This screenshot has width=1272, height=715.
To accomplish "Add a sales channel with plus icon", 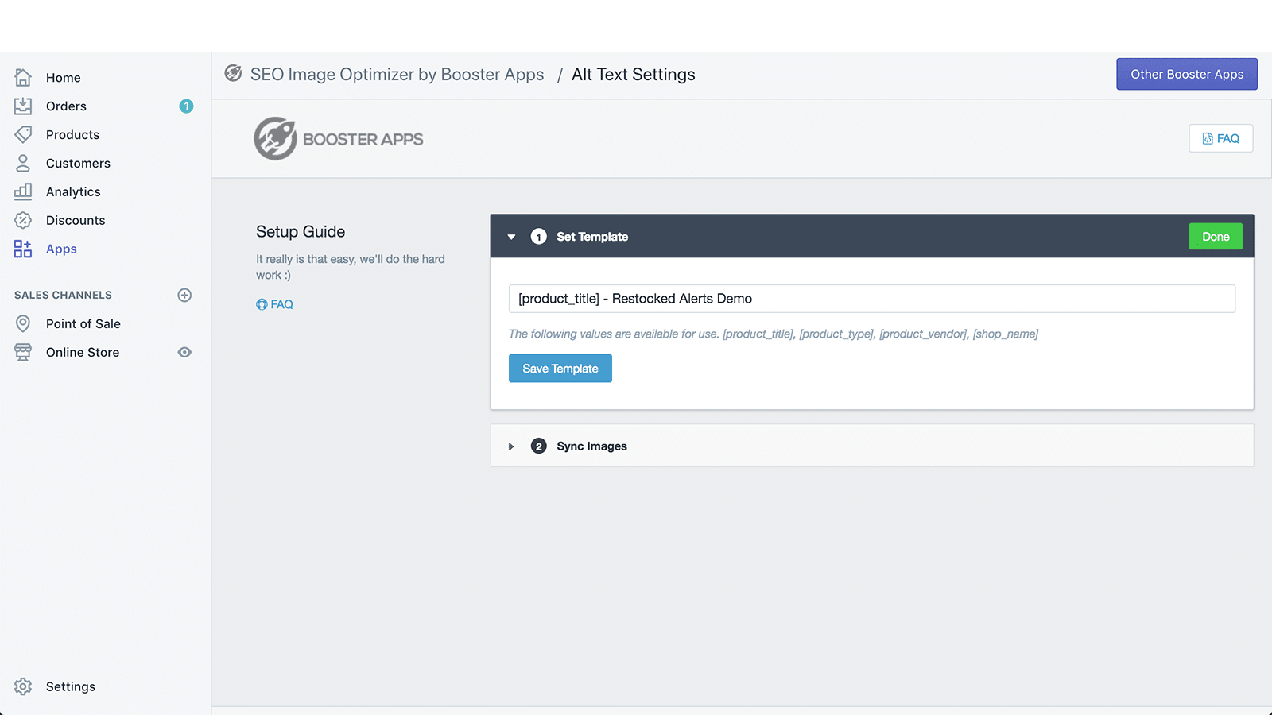I will (184, 295).
